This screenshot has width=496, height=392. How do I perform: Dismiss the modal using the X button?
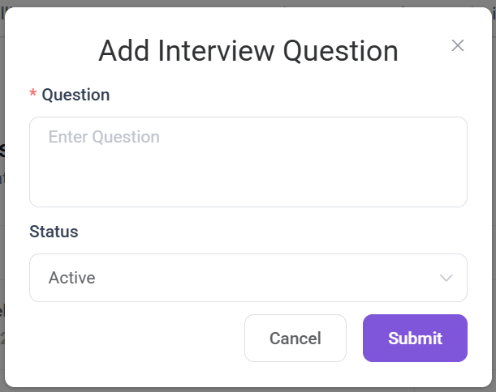pos(458,45)
